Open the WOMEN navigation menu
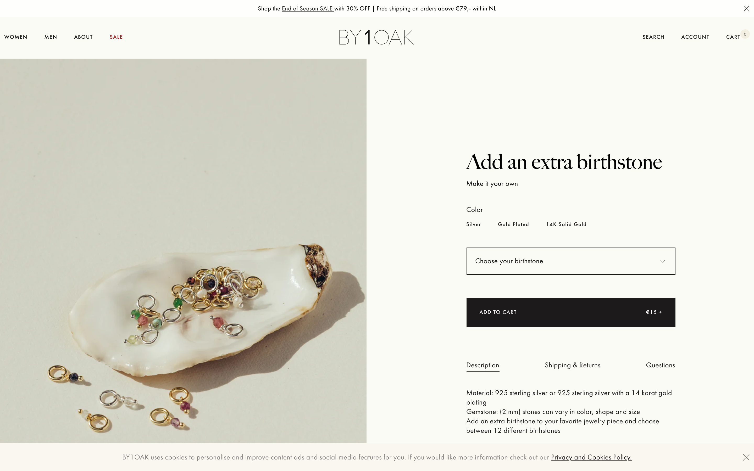Viewport: 754px width, 471px height. click(x=16, y=37)
